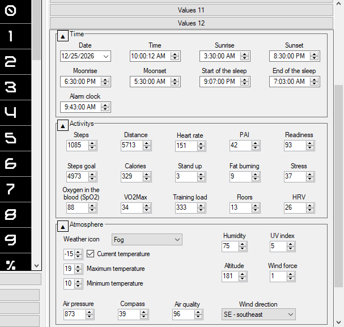Viewport: 344px width, 327px height.
Task: Select the digit 0 image thumbnail
Action: 15,11
